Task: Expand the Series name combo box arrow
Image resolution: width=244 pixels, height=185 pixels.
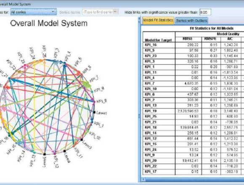Action: [x=115, y=12]
